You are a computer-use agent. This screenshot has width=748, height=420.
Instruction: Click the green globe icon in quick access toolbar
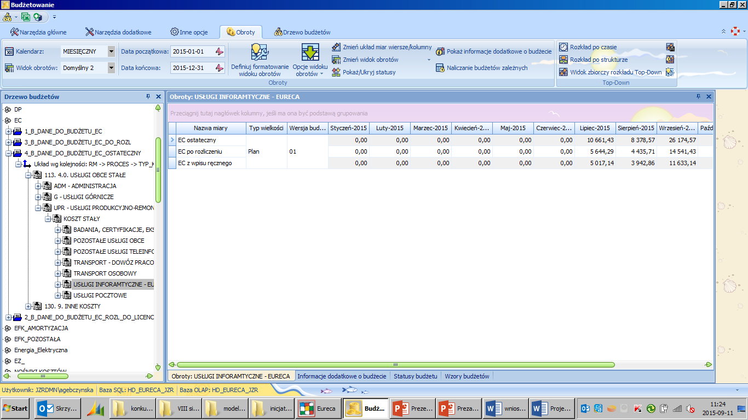(x=38, y=17)
